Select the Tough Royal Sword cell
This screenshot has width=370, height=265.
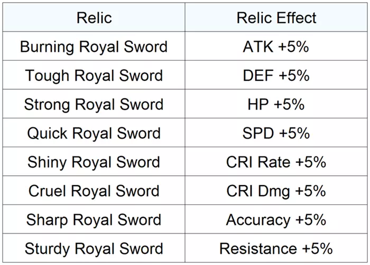tap(94, 76)
